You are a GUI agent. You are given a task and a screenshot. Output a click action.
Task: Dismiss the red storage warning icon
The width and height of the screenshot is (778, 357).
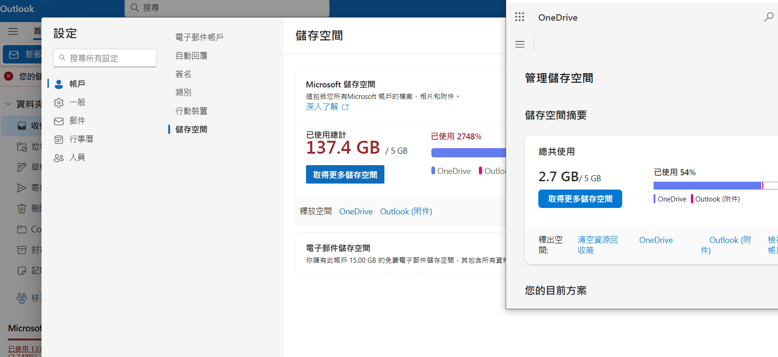(8, 76)
